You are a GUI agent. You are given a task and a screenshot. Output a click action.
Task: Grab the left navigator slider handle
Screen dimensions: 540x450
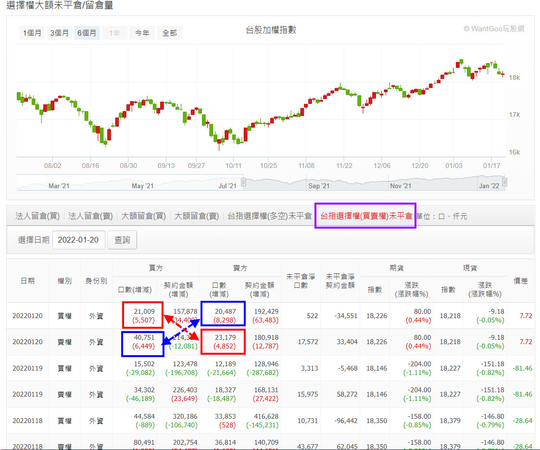[243, 183]
